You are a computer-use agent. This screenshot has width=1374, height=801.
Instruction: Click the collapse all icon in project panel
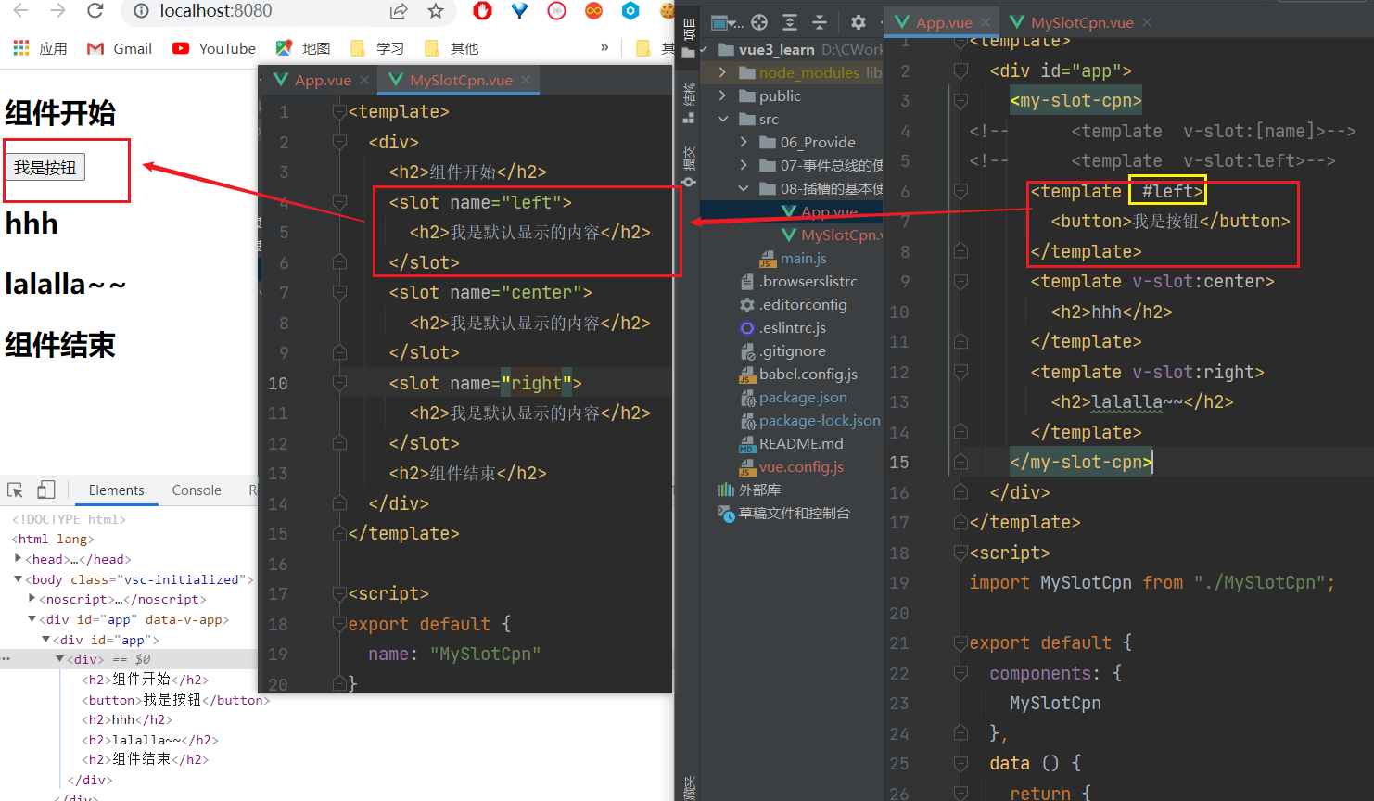[820, 22]
